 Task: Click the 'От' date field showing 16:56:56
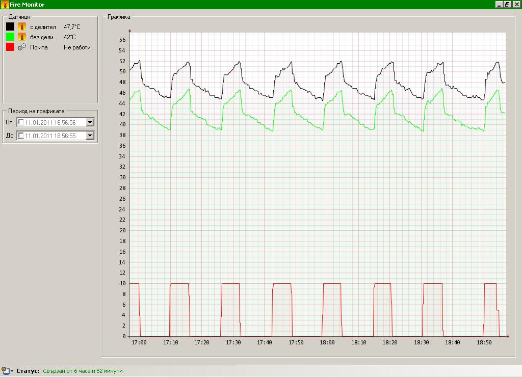pos(50,122)
